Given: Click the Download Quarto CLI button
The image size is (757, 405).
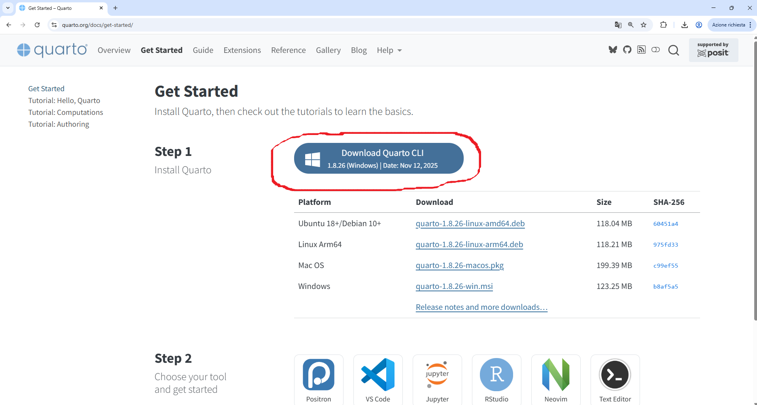Looking at the screenshot, I should click(379, 158).
